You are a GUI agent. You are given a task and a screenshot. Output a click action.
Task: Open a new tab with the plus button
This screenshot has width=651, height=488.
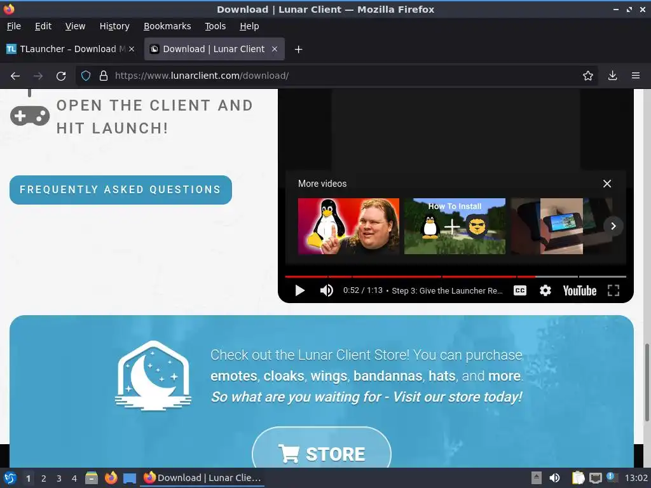click(298, 50)
